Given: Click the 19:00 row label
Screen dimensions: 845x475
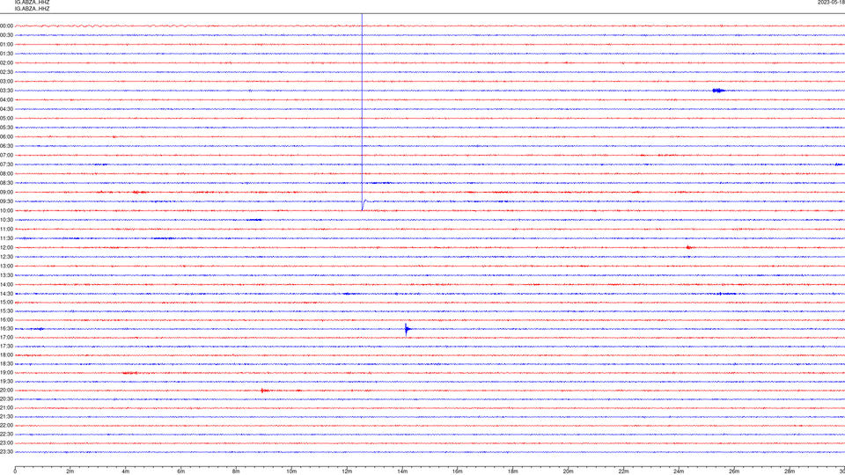Looking at the screenshot, I should click(6, 373).
